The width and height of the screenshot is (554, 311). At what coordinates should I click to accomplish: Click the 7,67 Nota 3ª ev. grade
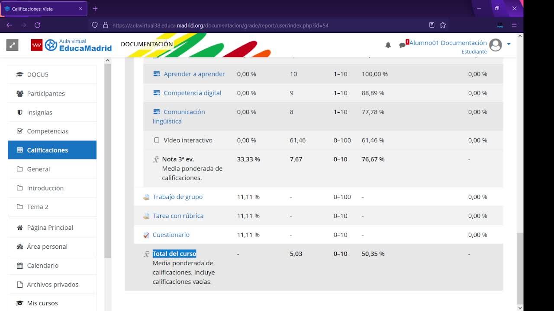tap(296, 159)
